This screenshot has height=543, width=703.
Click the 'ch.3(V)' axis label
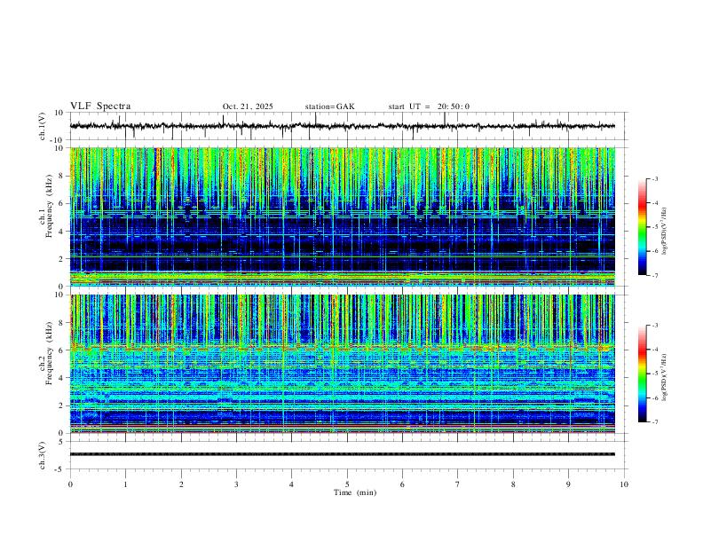pyautogui.click(x=42, y=455)
